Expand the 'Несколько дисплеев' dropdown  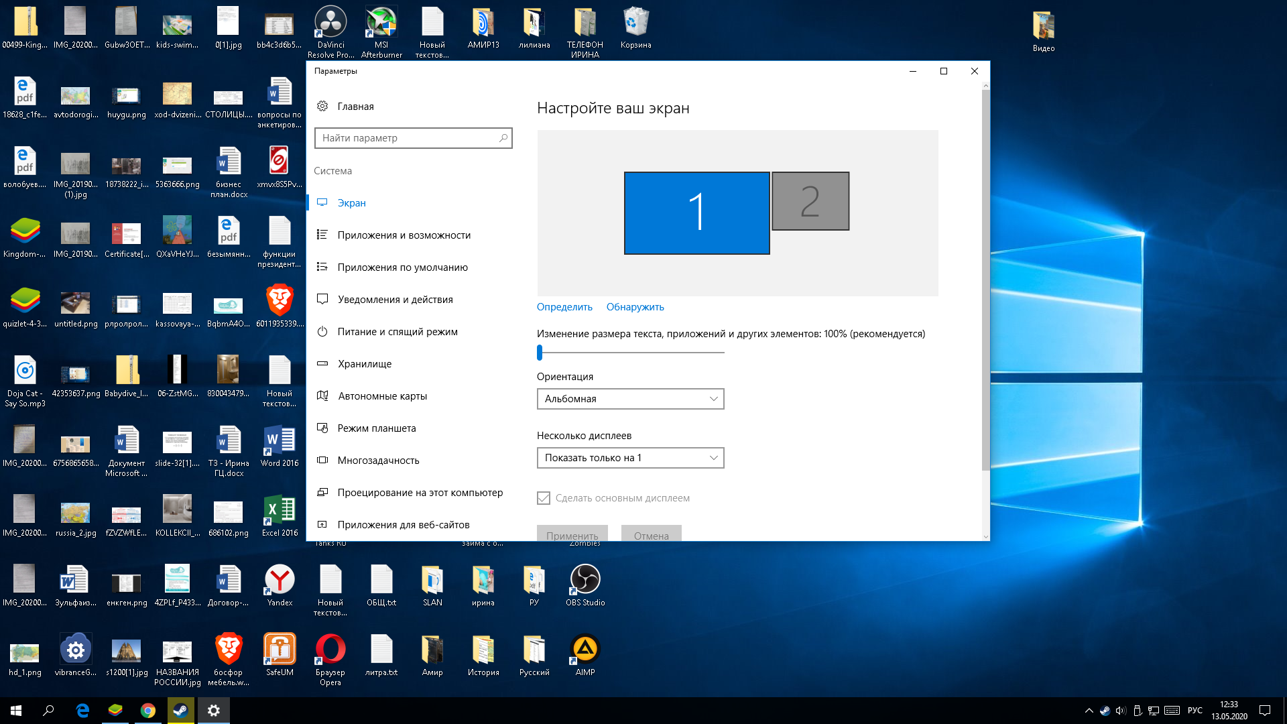click(x=630, y=457)
